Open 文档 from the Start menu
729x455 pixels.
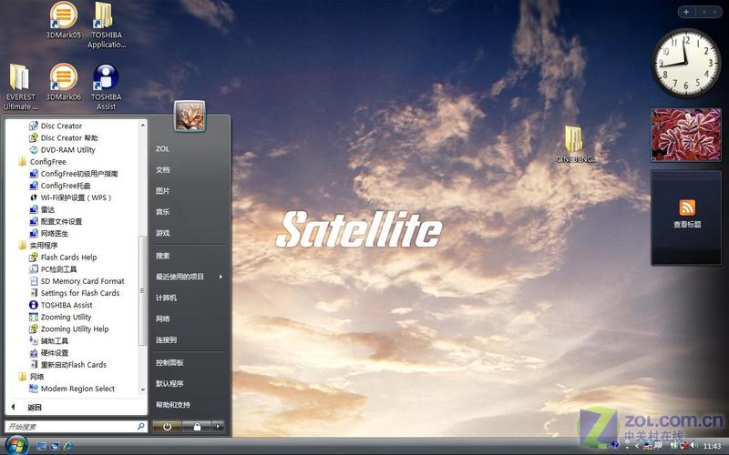[163, 170]
